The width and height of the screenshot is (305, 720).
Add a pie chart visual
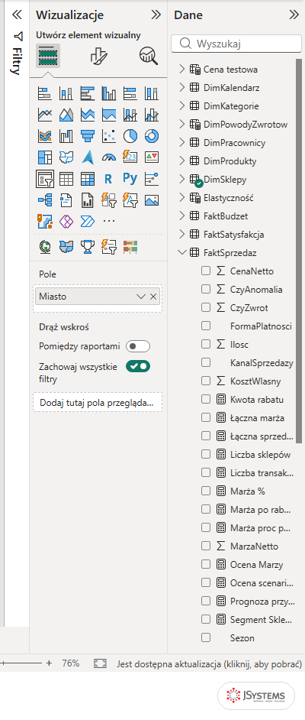coord(130,136)
